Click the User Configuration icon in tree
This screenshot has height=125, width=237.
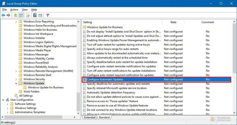(7, 100)
